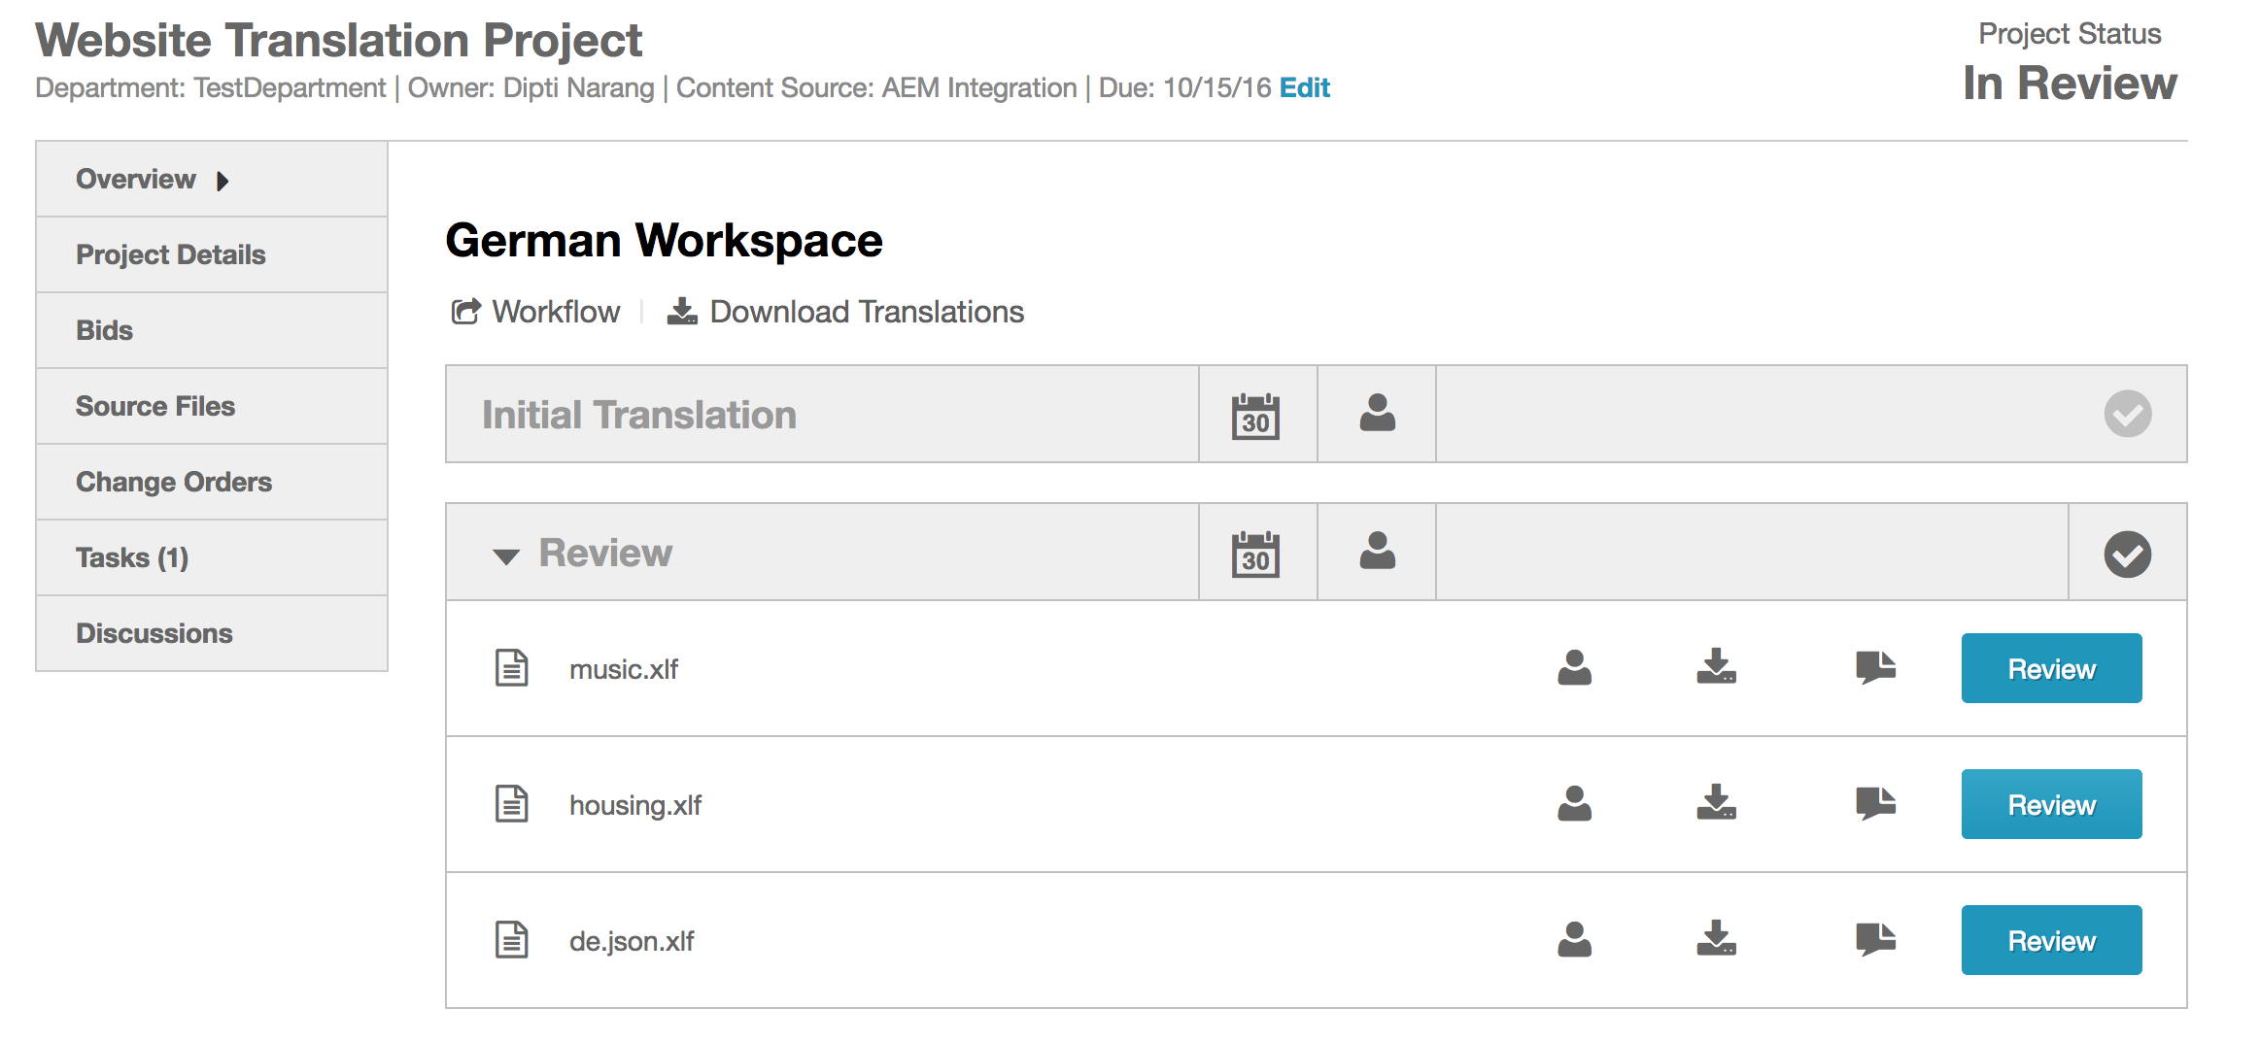Open the calendar icon in Review row
This screenshot has height=1043, width=2260.
coord(1255,554)
